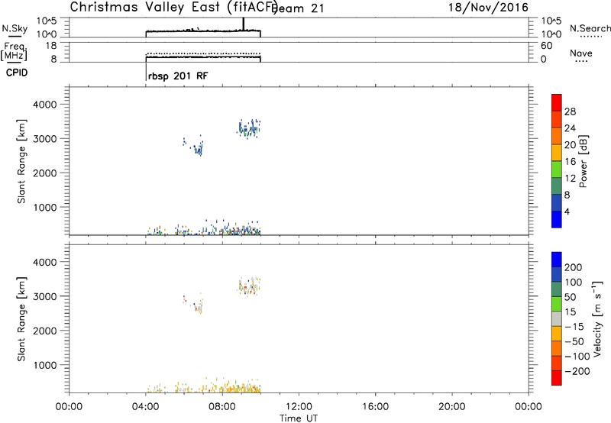Click the '08:00' time tick label
611x423 pixels.
(222, 407)
